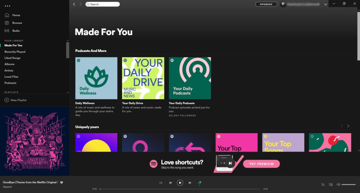Screen dimensions: 360x193
Task: Toggle repeat mode on or off
Action: (x=199, y=183)
